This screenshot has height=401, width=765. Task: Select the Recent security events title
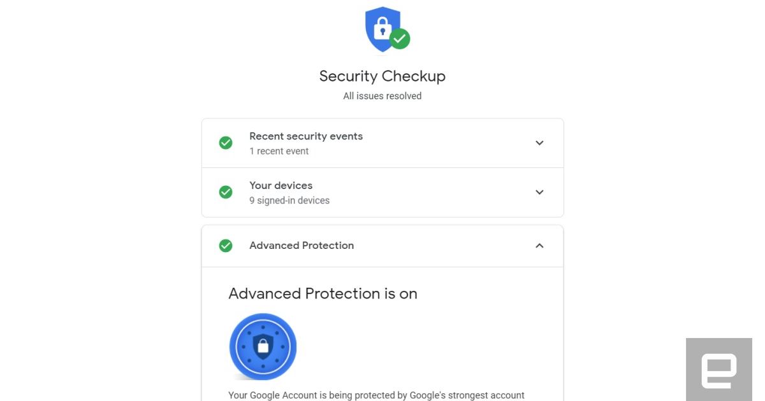(306, 136)
